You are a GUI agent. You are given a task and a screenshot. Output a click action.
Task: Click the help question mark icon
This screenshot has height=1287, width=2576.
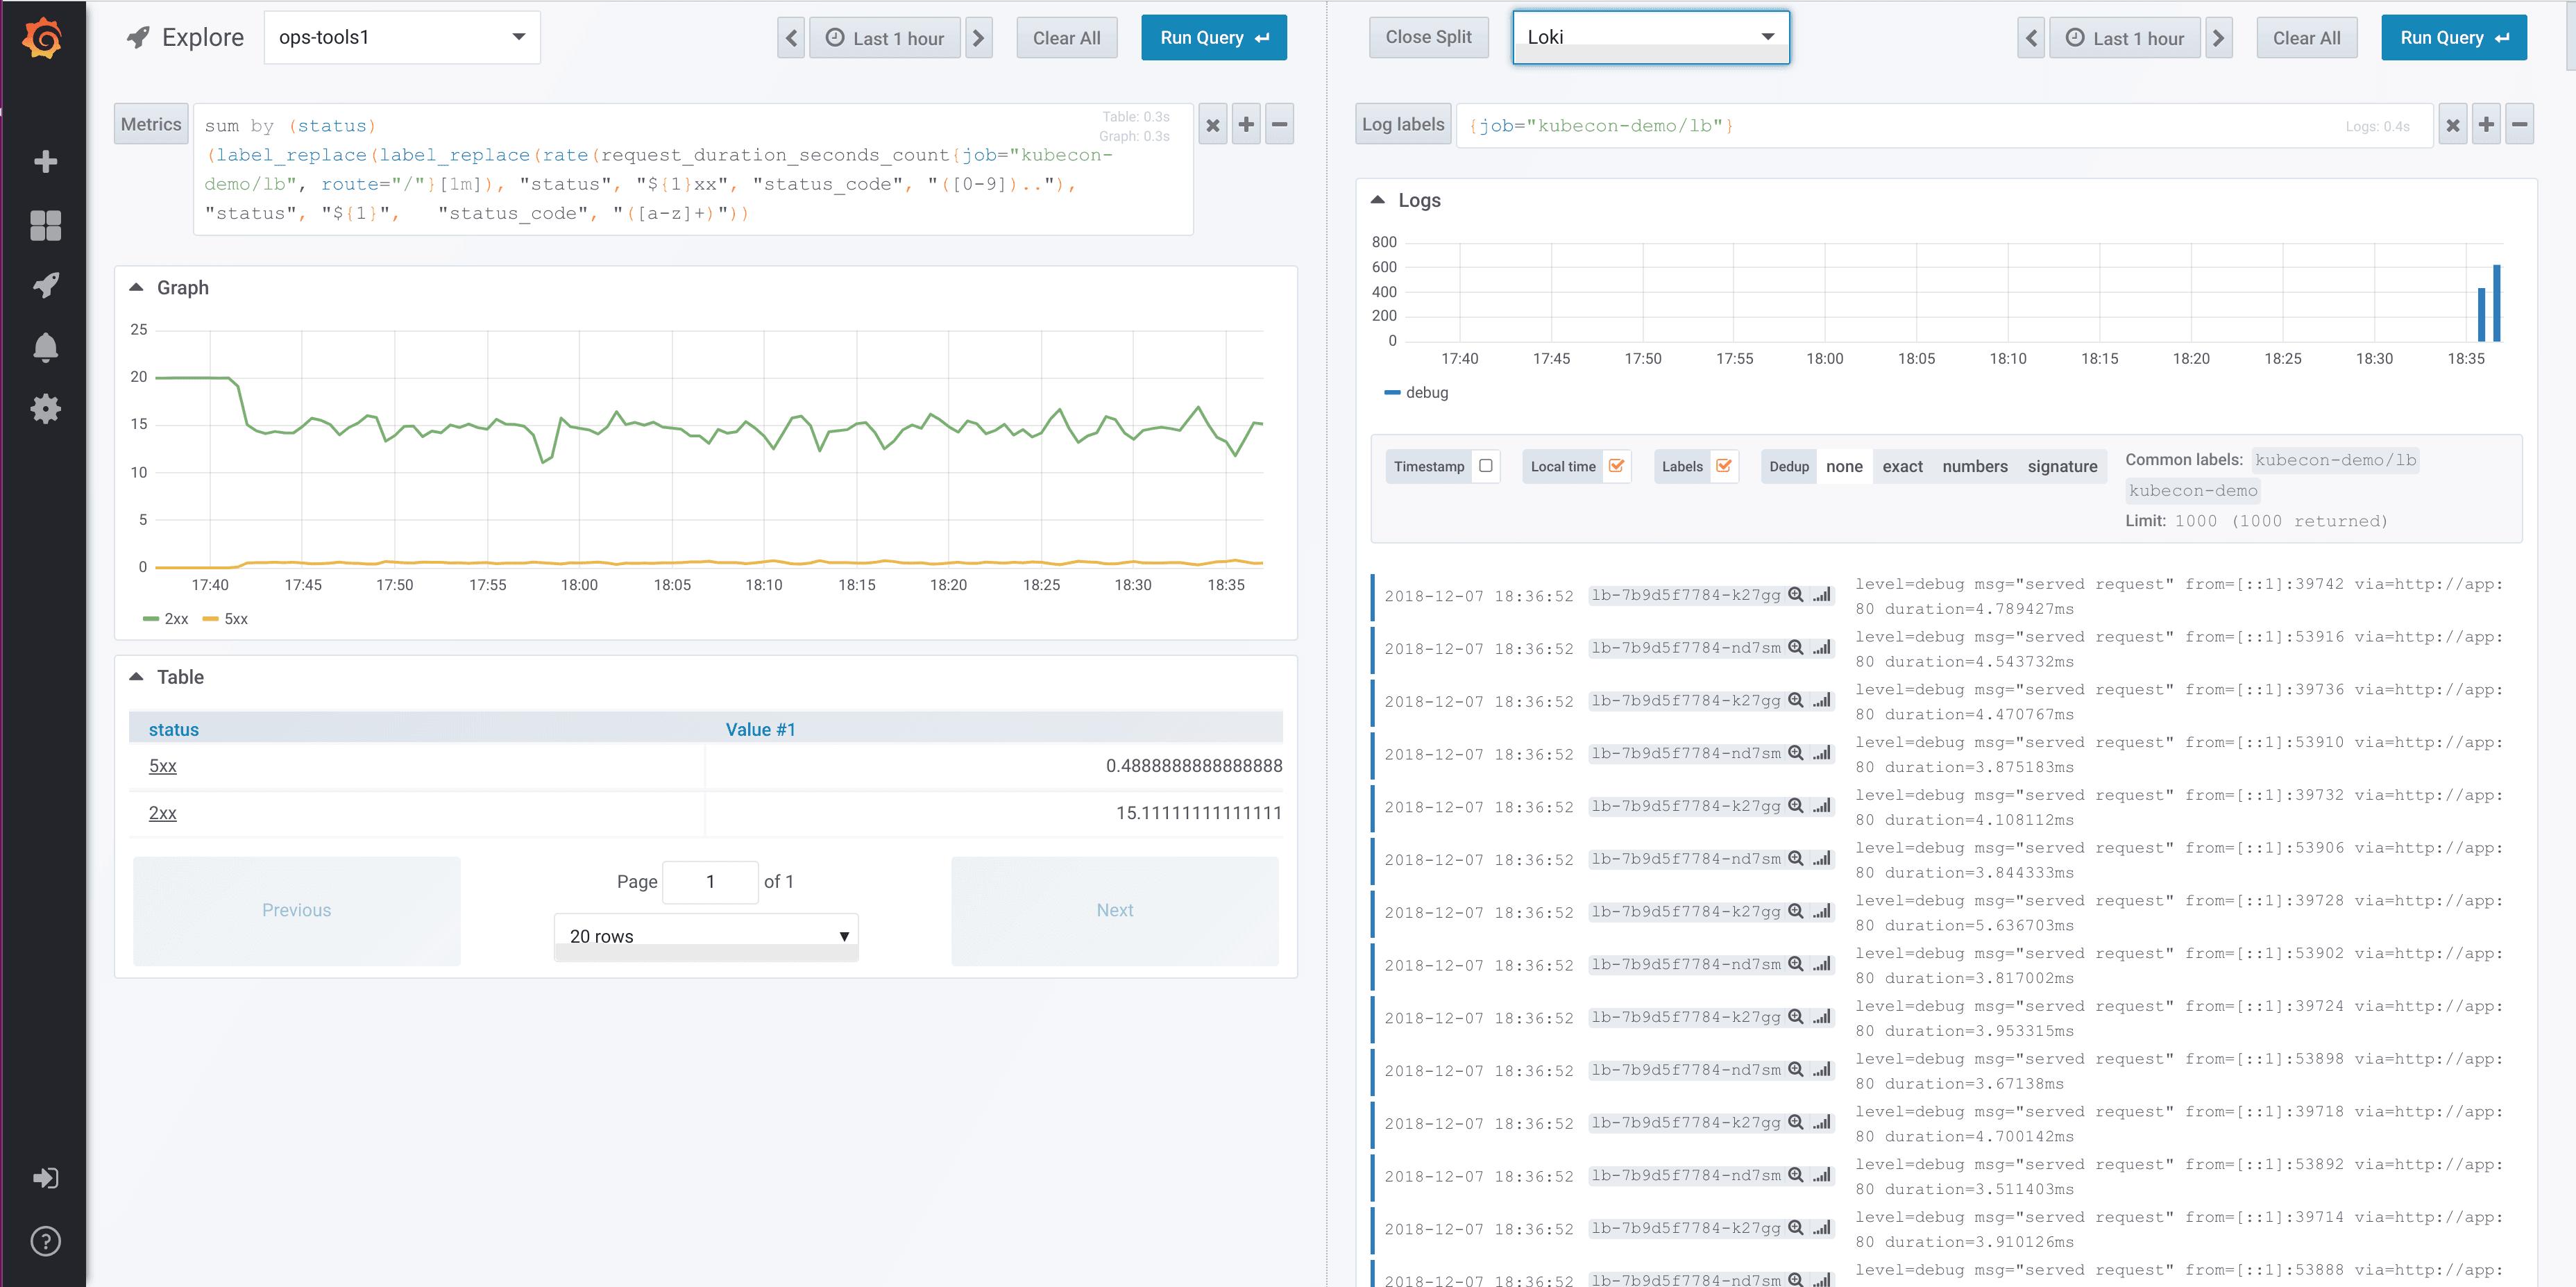tap(45, 1241)
